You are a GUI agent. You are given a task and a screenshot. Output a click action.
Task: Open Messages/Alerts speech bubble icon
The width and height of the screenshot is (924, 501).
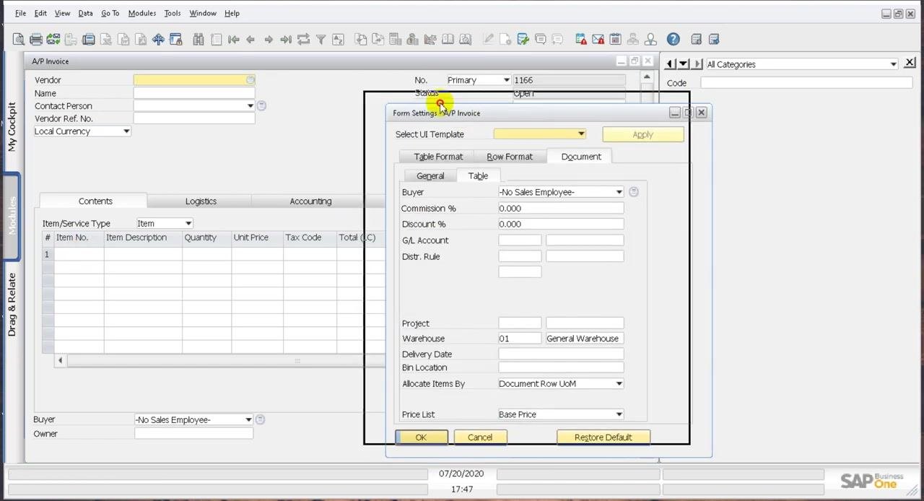[540, 39]
